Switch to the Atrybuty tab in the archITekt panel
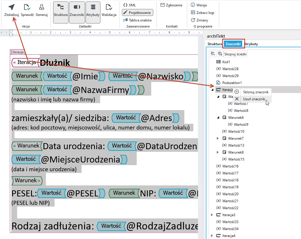301x239 pixels. 251,44
